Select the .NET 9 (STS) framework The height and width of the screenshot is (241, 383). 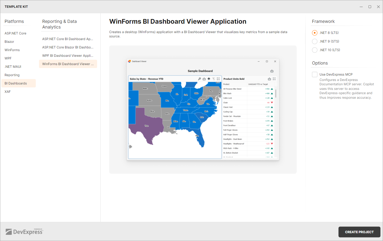coord(315,41)
